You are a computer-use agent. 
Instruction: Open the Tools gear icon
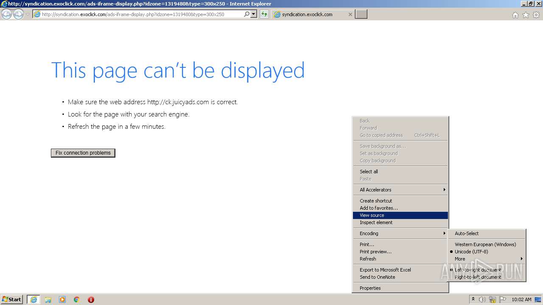(536, 15)
